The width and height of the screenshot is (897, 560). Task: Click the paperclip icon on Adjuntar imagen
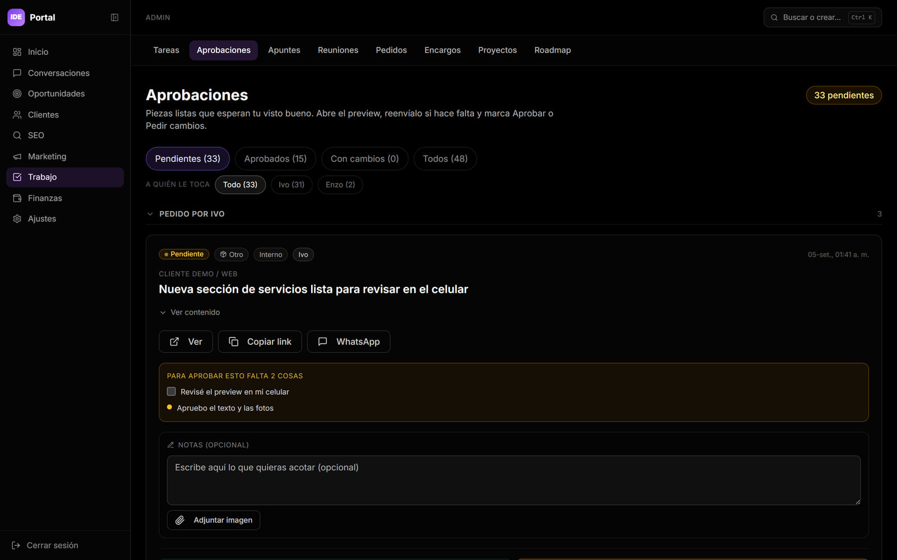tap(180, 520)
